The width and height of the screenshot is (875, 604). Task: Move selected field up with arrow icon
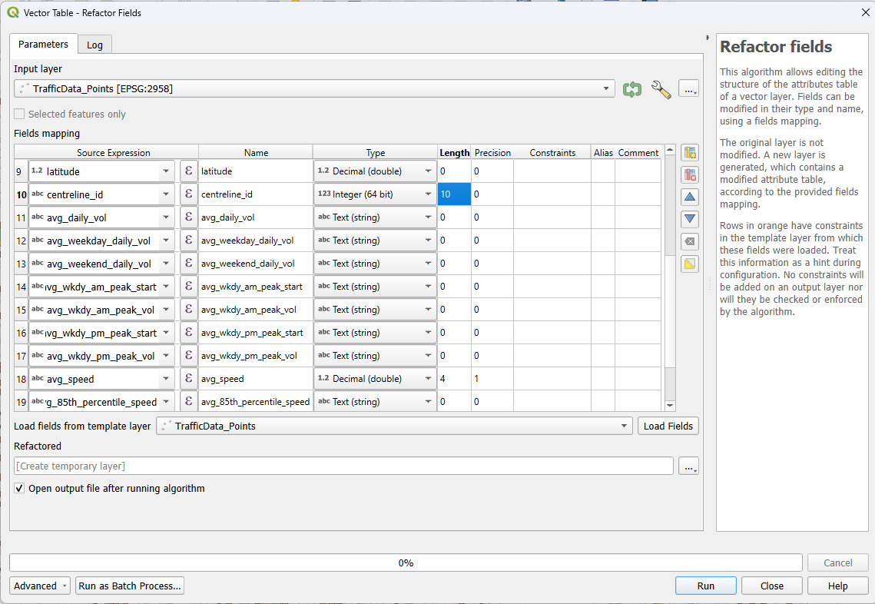[690, 197]
